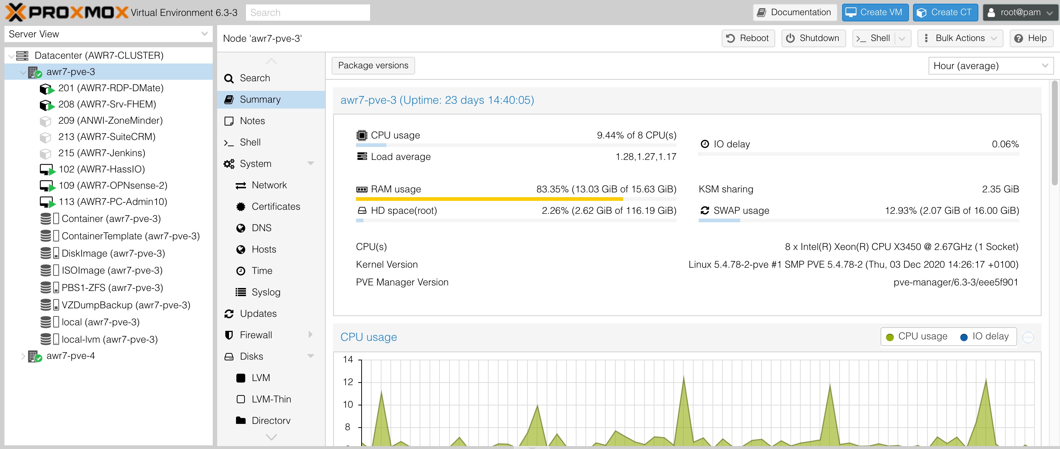Screen dimensions: 1060x449
Task: Click the LVM square icon
Action: 241,378
